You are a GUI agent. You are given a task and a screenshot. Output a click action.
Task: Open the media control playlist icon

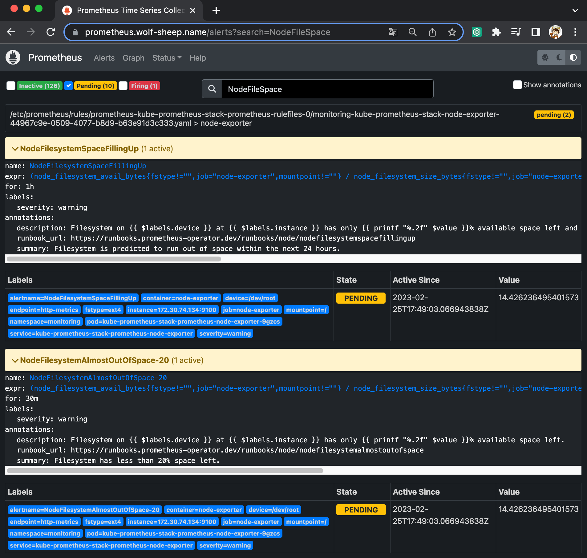tap(516, 32)
